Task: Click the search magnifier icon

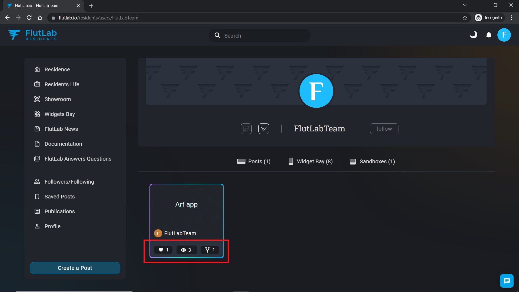Action: 218,35
